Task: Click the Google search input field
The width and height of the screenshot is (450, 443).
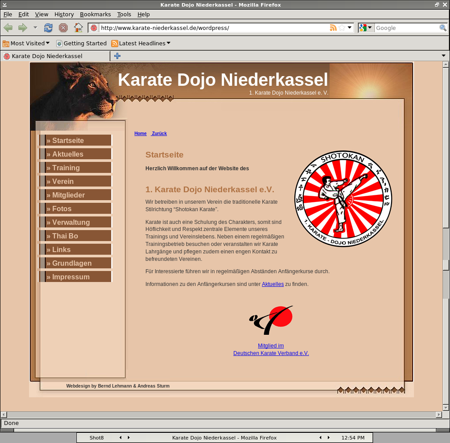Action: [x=406, y=28]
